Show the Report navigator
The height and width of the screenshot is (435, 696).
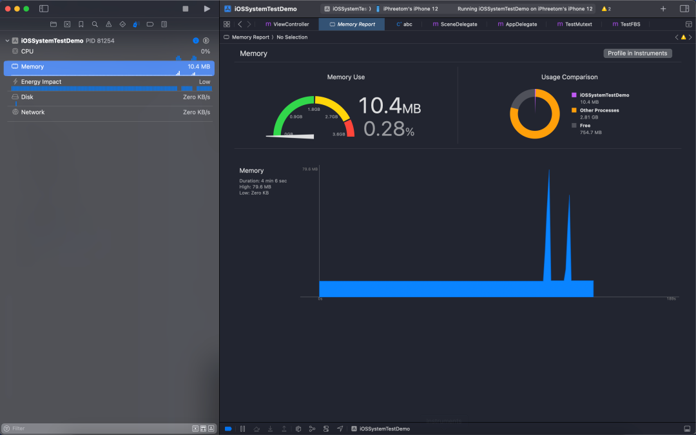164,24
